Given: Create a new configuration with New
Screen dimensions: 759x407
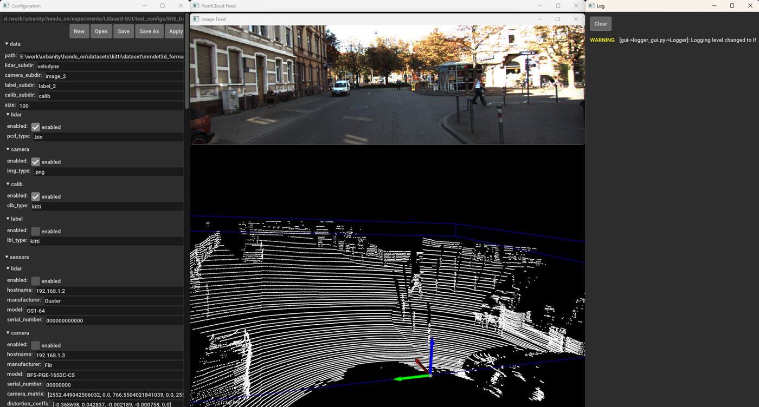Looking at the screenshot, I should click(x=79, y=31).
